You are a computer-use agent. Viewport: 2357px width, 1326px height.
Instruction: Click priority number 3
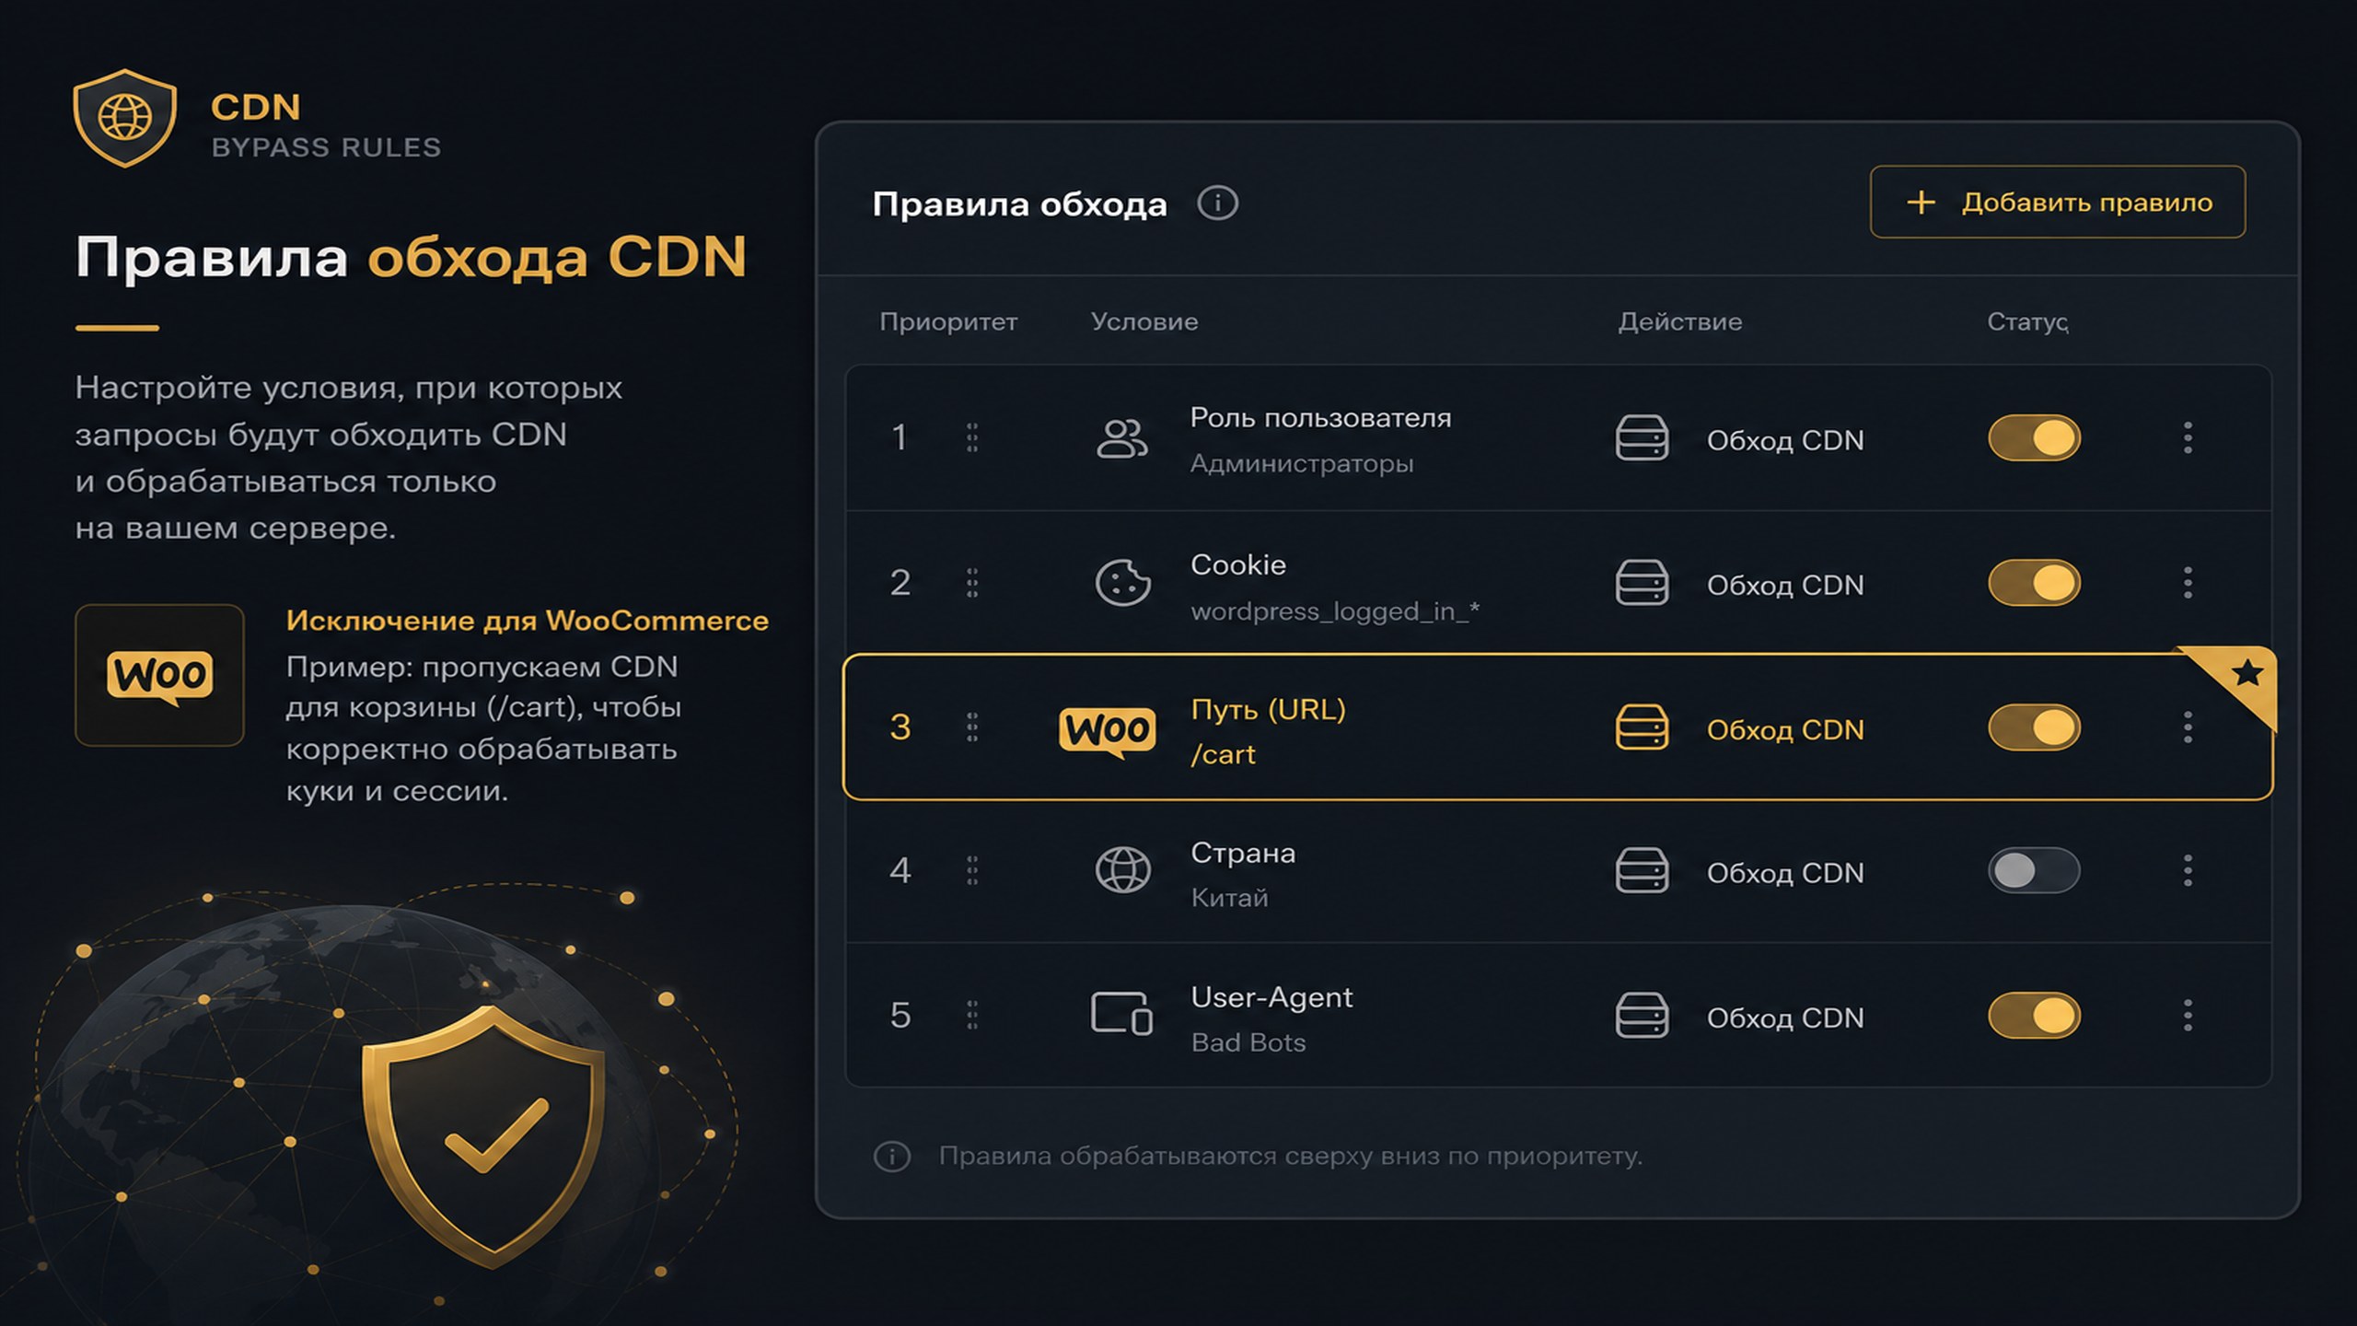(x=900, y=727)
